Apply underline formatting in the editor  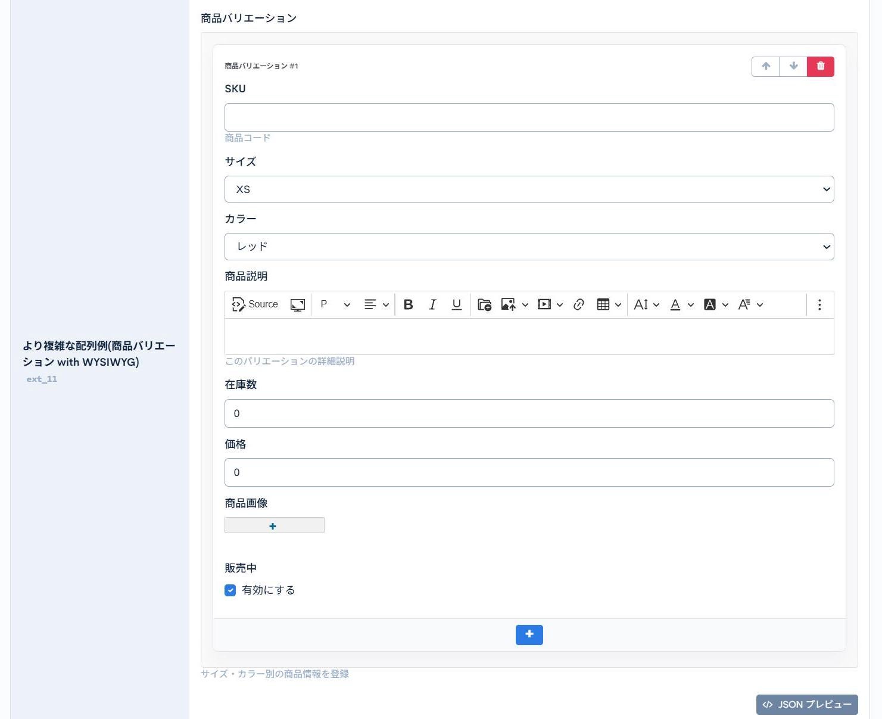456,304
